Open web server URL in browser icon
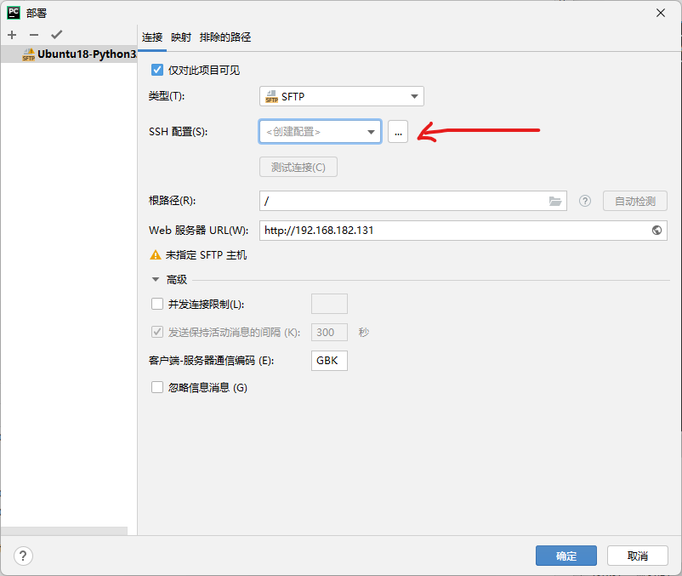This screenshot has width=682, height=576. (x=656, y=230)
